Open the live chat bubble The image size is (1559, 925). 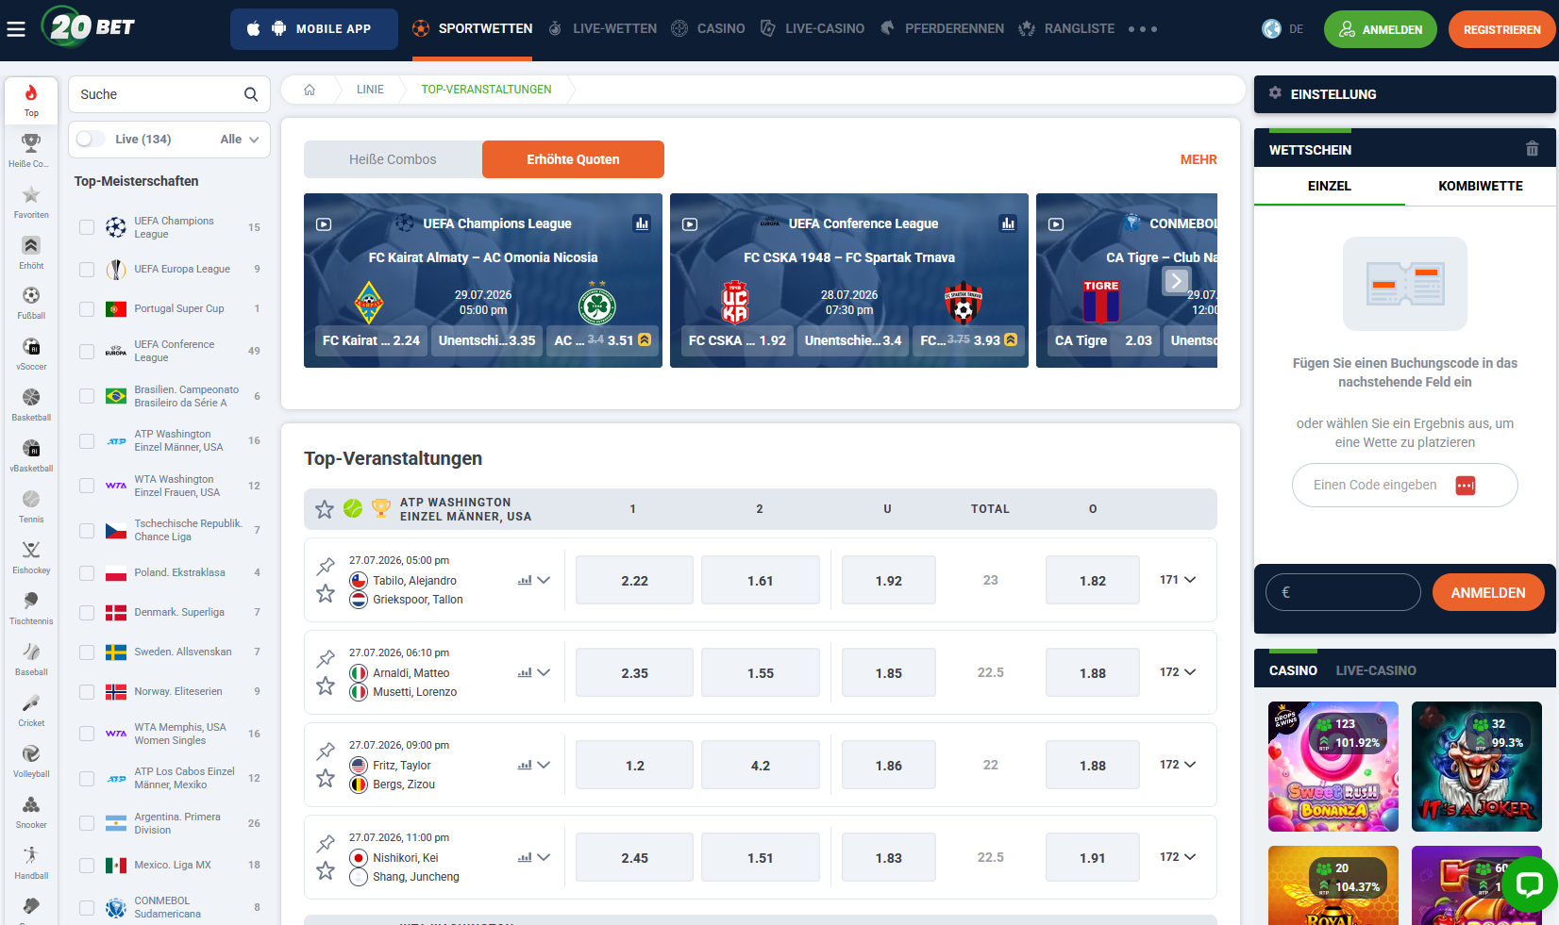1529,884
